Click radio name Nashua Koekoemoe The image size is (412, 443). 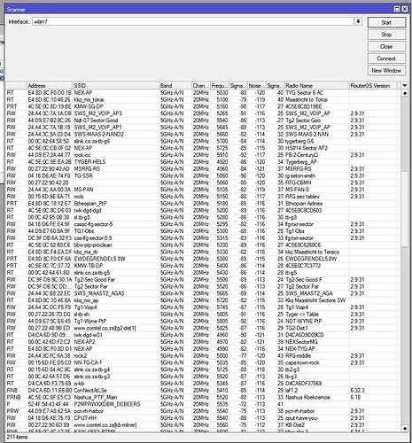[307, 397]
